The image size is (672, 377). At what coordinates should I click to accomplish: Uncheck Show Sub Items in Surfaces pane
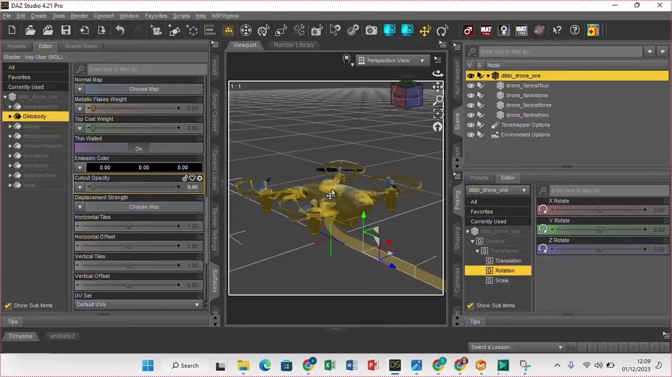(8, 305)
